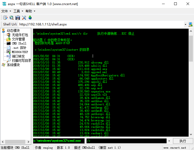The width and height of the screenshot is (194, 150).
Task: Click the cachuri.dll entry in output
Action: [100, 133]
